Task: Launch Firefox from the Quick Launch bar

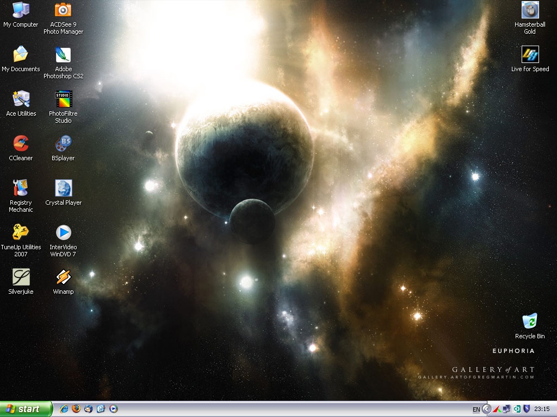Action: pos(76,409)
